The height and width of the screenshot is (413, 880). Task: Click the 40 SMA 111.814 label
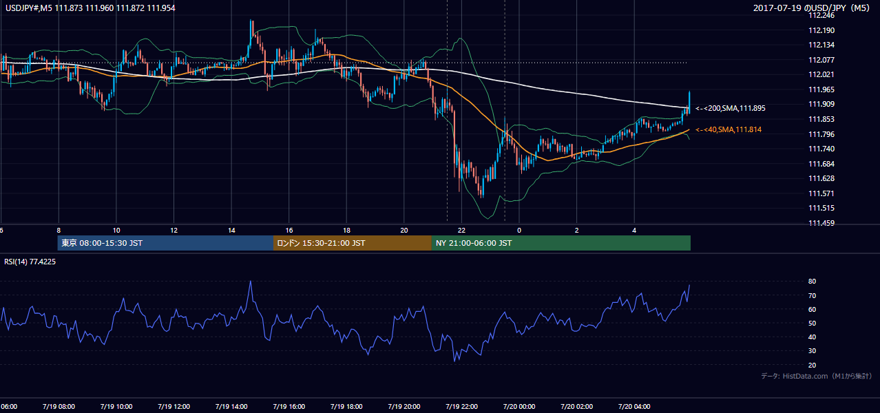coord(729,129)
